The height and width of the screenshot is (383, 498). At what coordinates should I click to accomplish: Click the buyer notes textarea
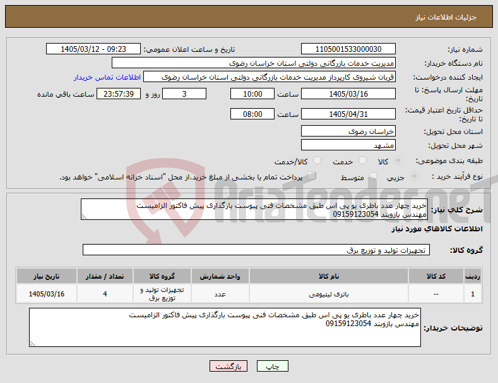(x=225, y=327)
